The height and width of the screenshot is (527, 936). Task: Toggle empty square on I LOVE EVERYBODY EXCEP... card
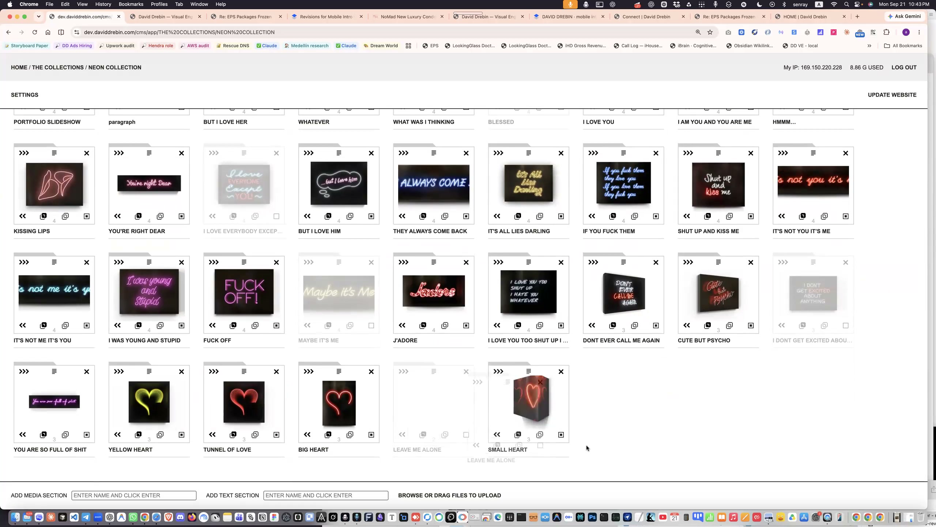tap(276, 216)
